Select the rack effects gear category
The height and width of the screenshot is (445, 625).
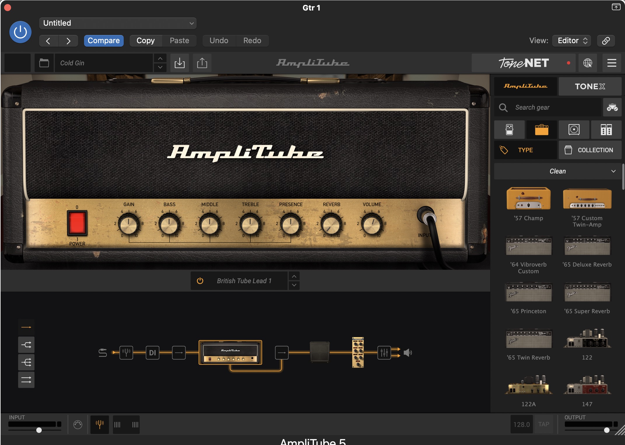click(606, 130)
